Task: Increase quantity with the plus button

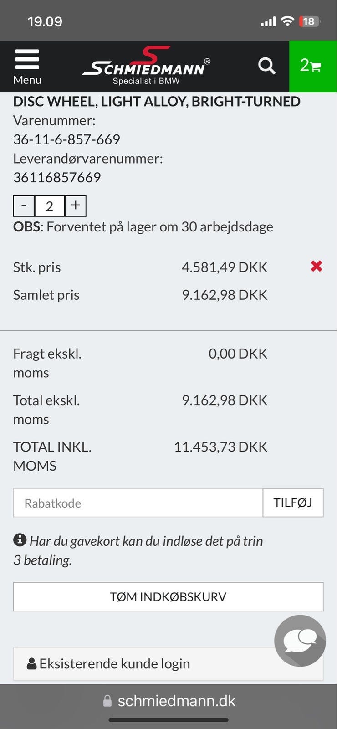Action: point(76,205)
